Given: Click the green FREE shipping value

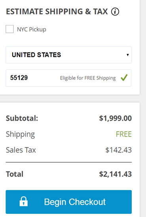Looking at the screenshot, I should (123, 134).
